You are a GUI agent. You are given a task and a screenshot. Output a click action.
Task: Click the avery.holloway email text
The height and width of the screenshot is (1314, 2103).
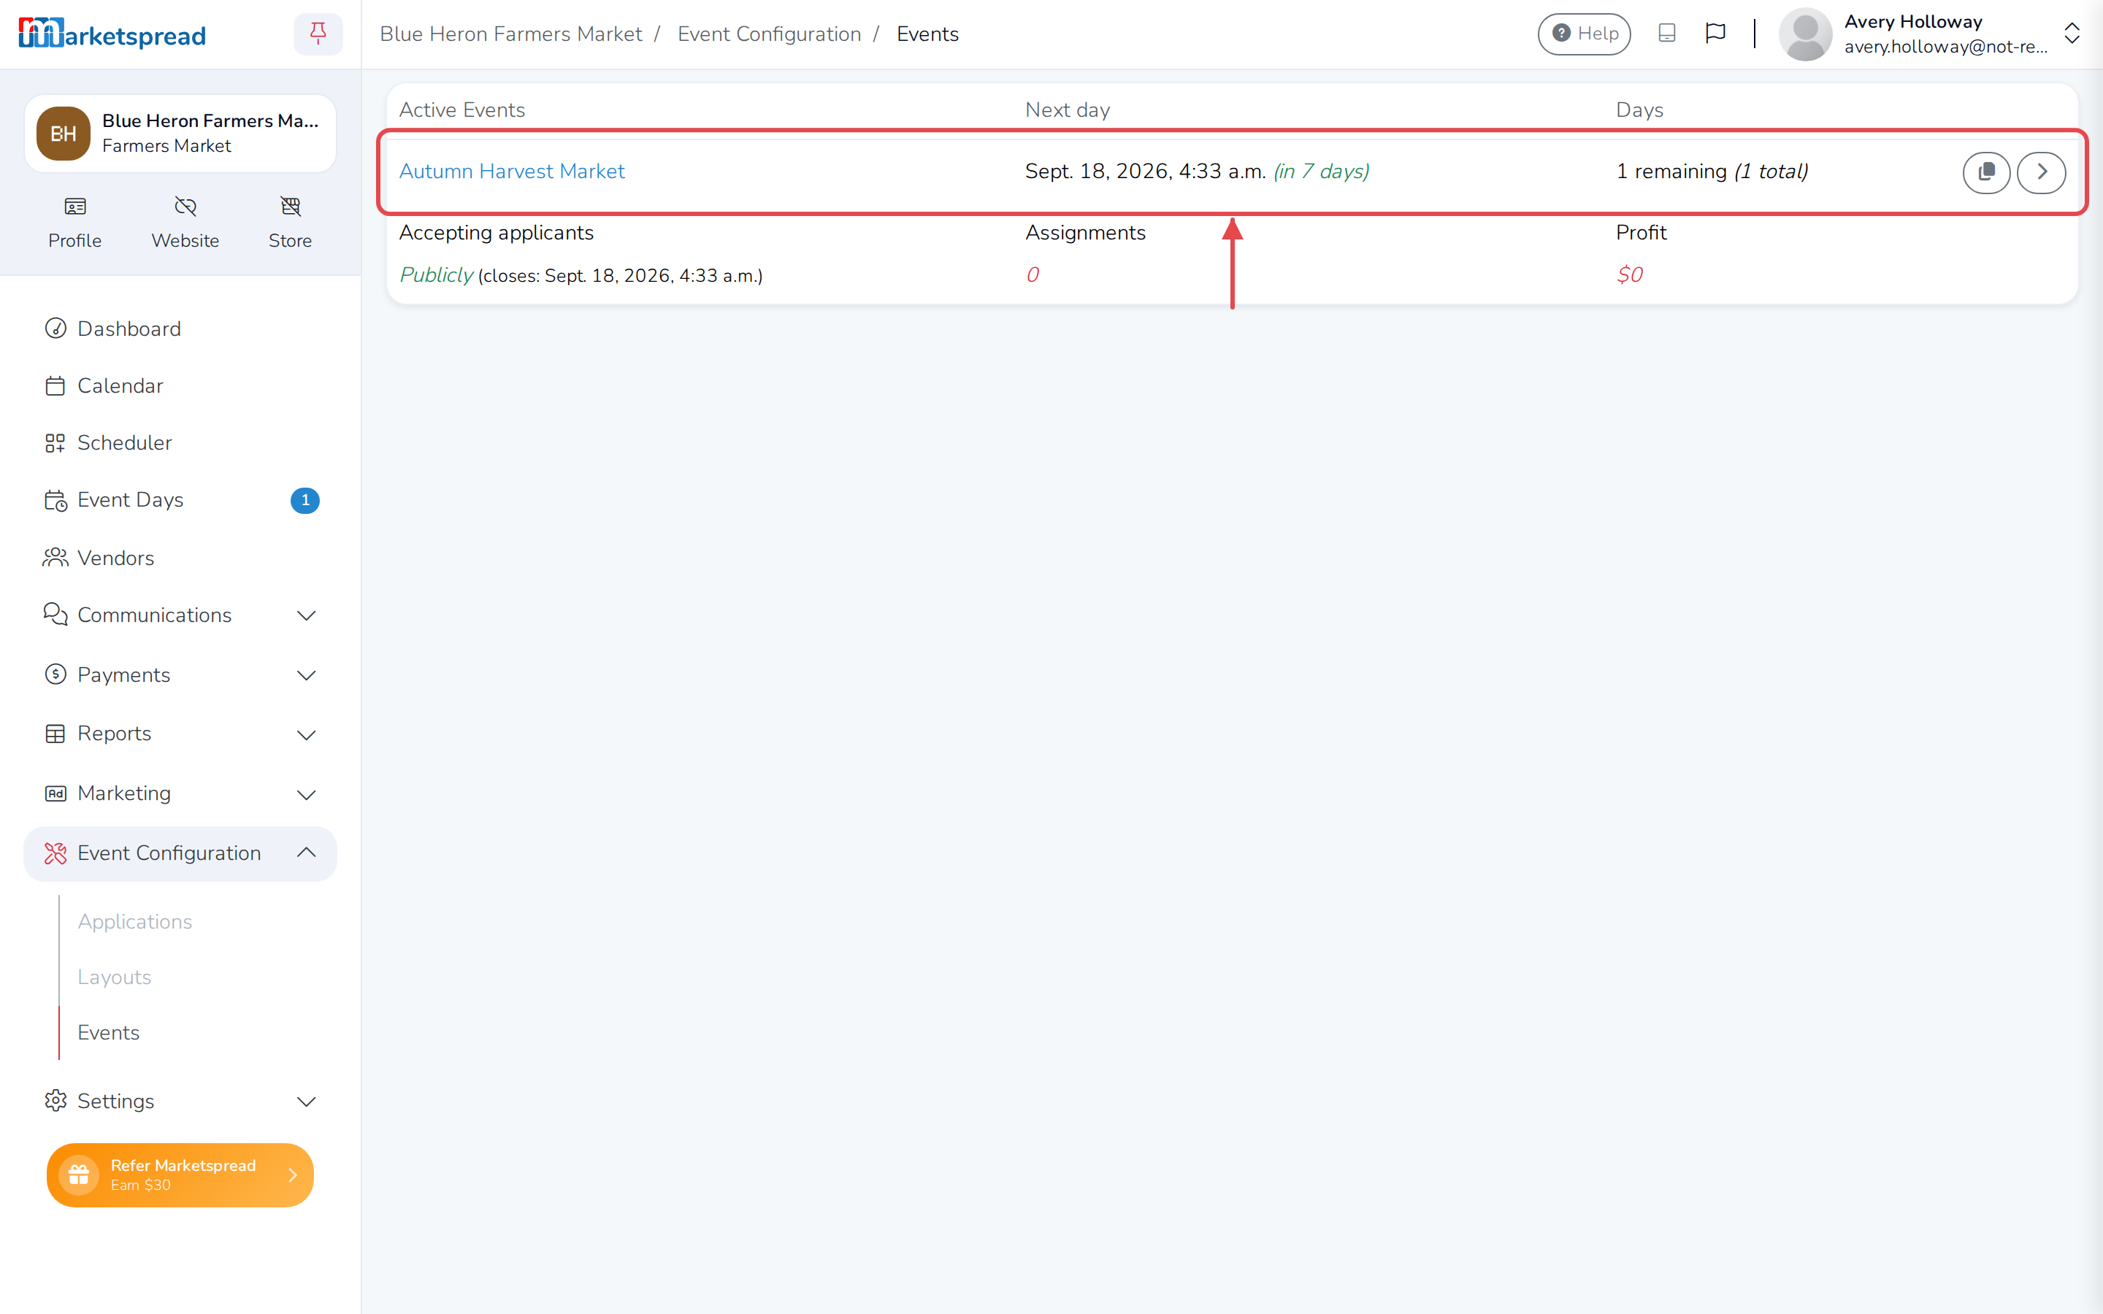coord(1946,47)
